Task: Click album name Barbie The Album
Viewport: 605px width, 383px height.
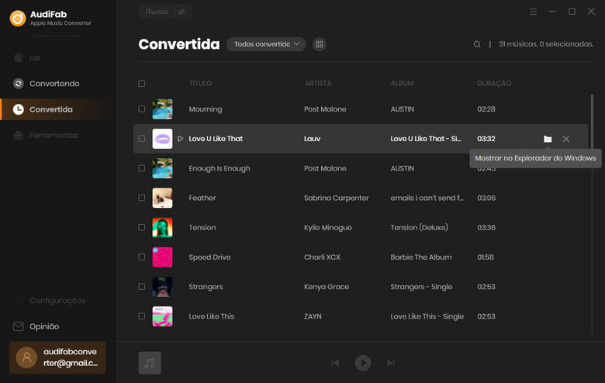Action: coord(421,257)
